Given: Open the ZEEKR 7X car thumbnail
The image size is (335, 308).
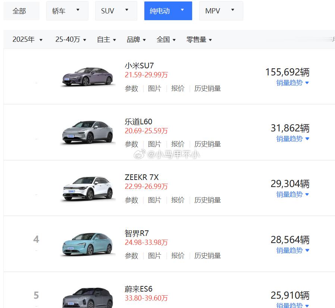Looking at the screenshot, I should 88,188.
